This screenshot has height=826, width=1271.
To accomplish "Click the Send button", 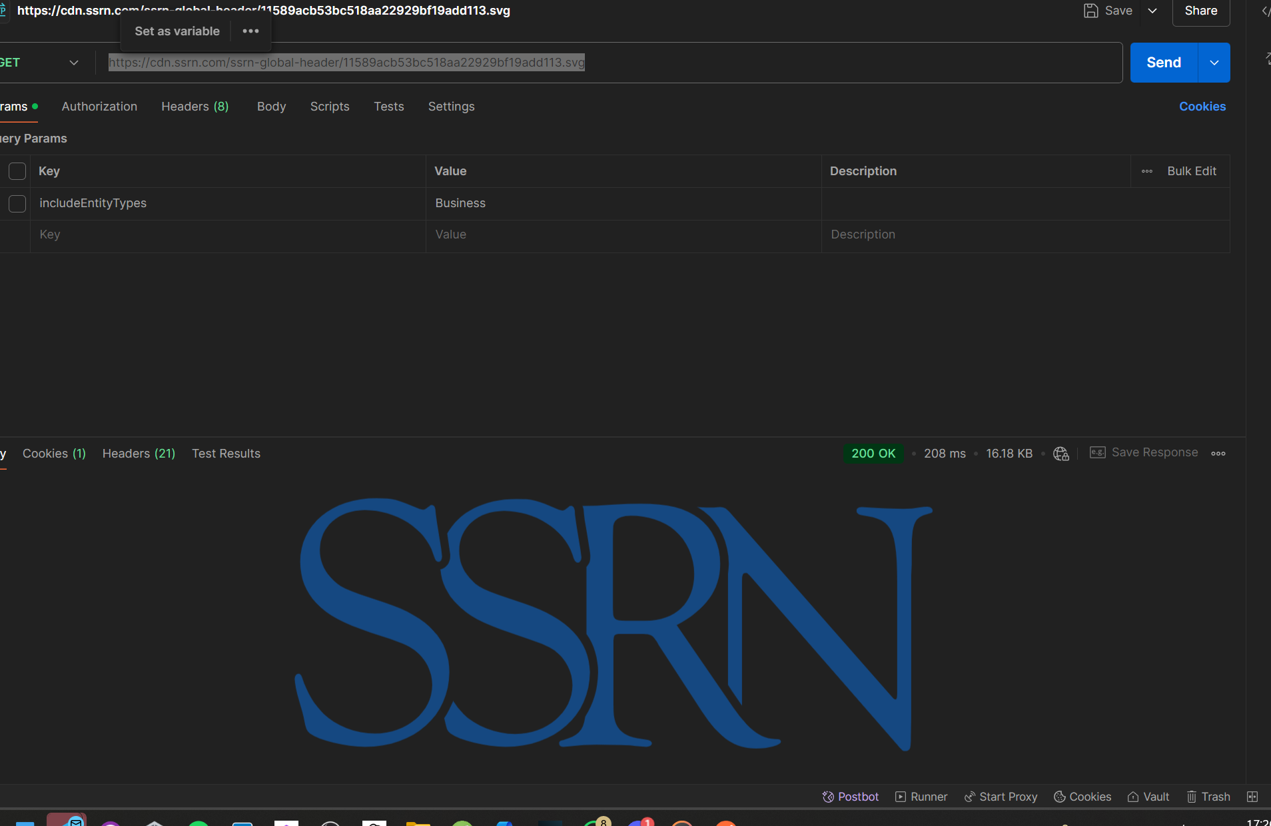I will click(x=1163, y=63).
